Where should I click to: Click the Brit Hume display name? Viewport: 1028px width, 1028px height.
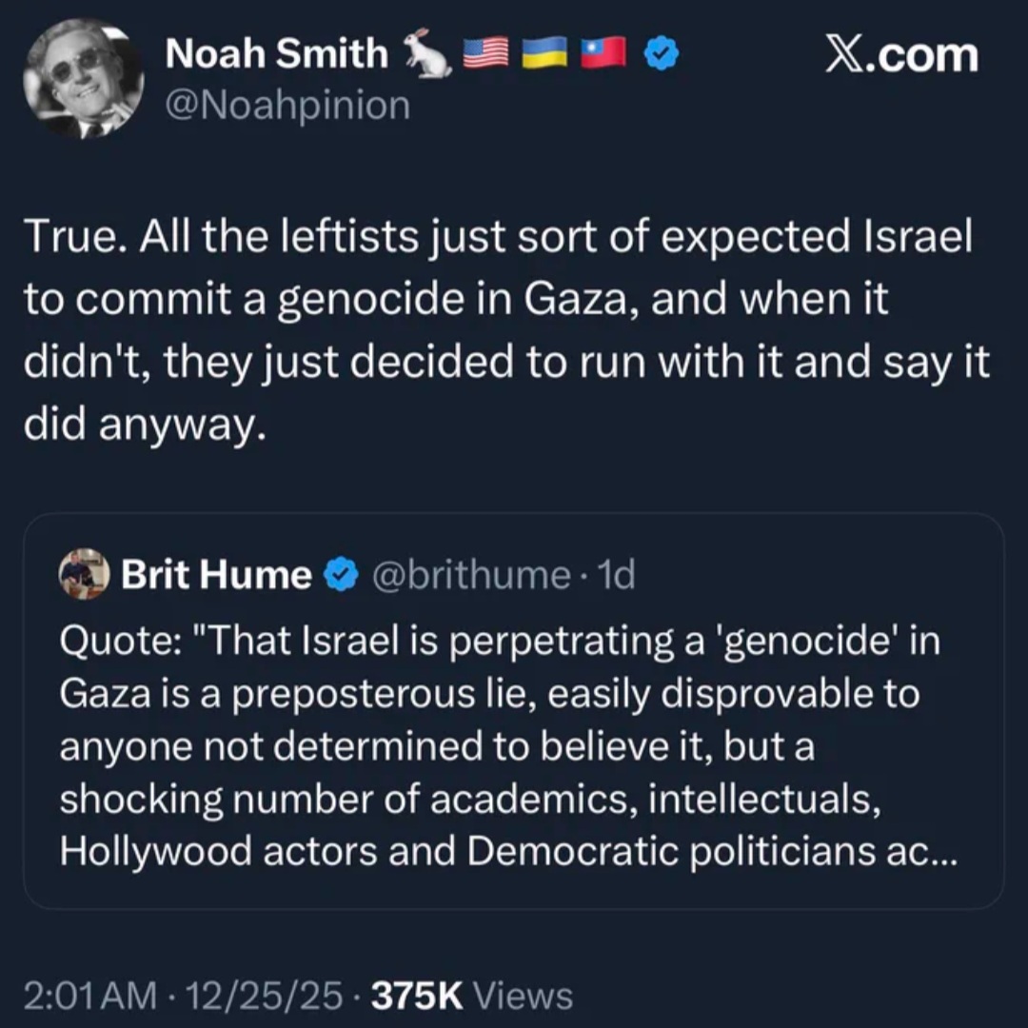[216, 575]
